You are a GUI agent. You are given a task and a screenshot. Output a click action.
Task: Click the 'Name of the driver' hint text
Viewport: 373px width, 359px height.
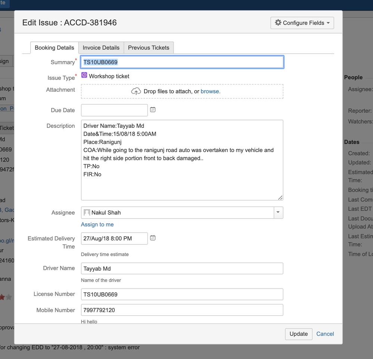pos(101,280)
